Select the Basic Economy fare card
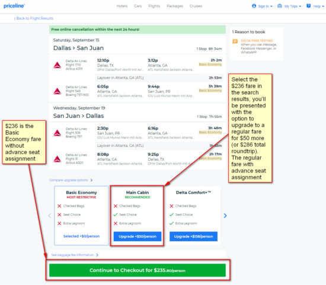 pyautogui.click(x=81, y=216)
